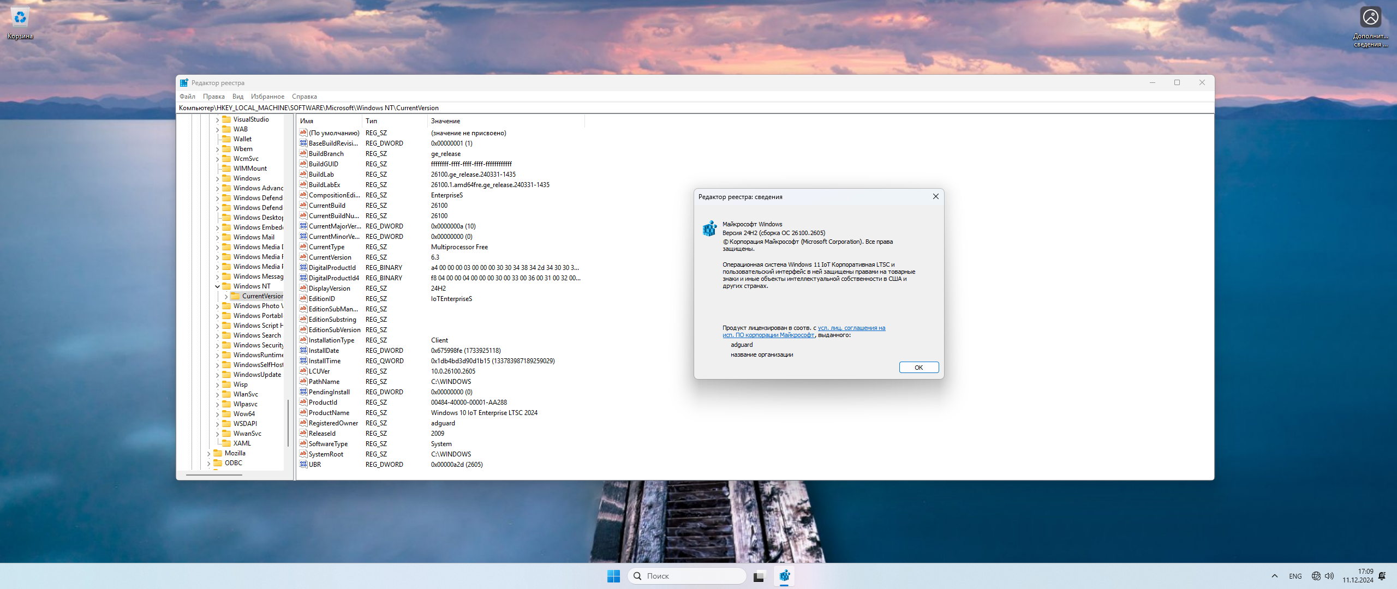This screenshot has height=589, width=1397.
Task: Open the Task View taskbar icon
Action: (759, 576)
